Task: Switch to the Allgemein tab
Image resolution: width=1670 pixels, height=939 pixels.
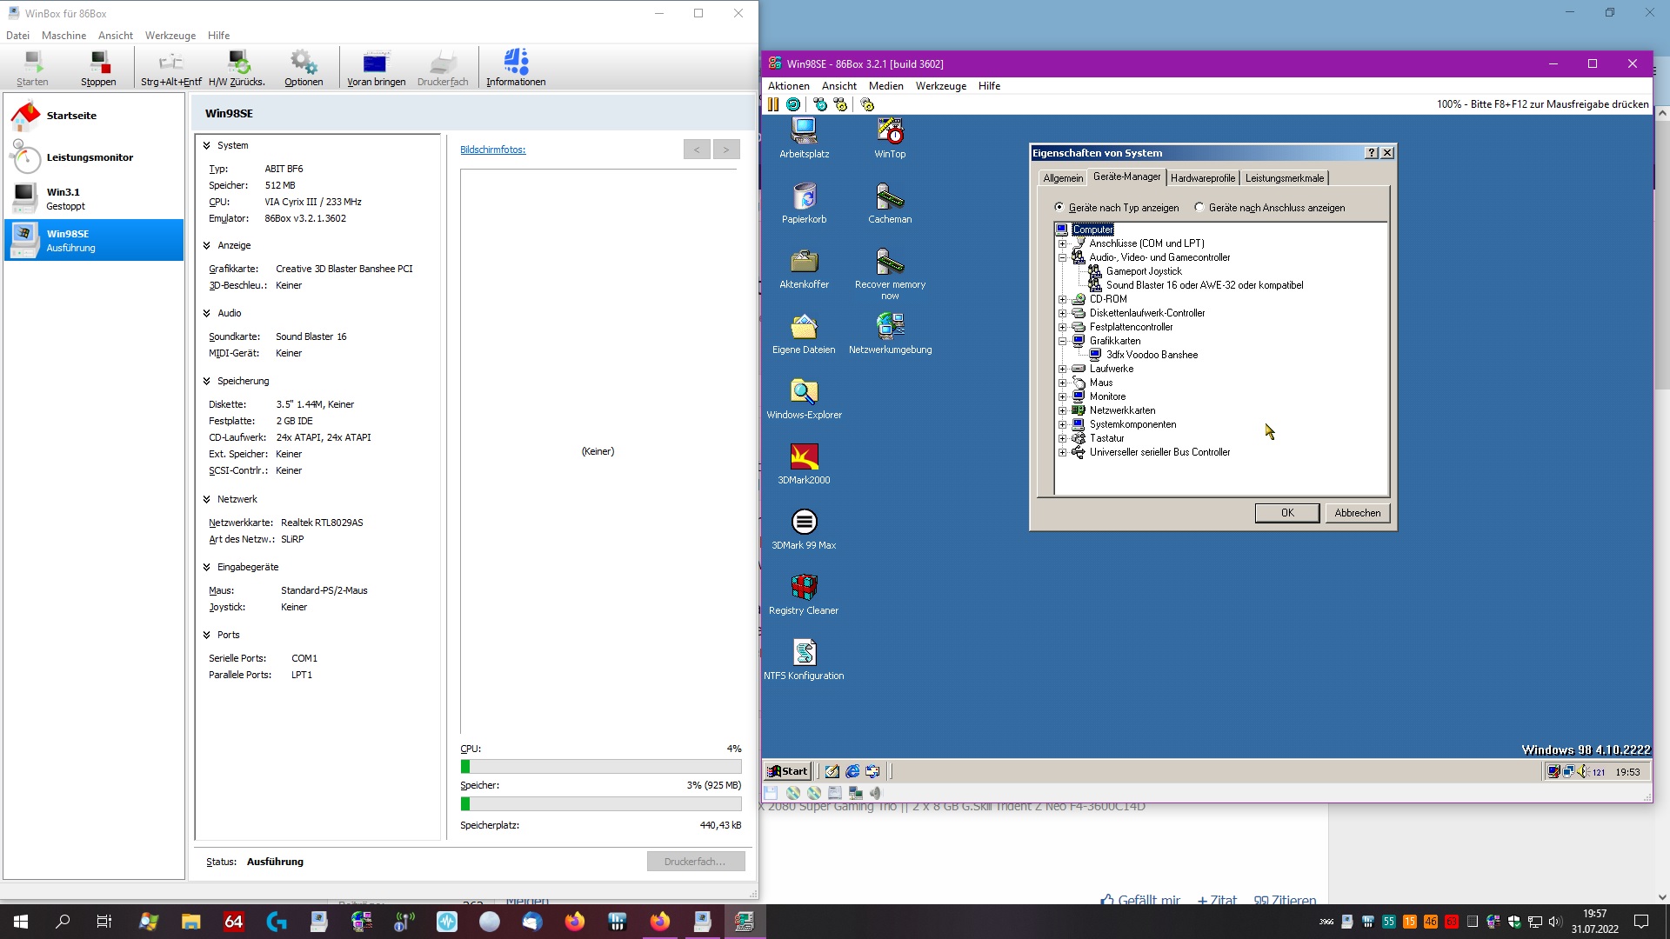Action: coord(1063,178)
